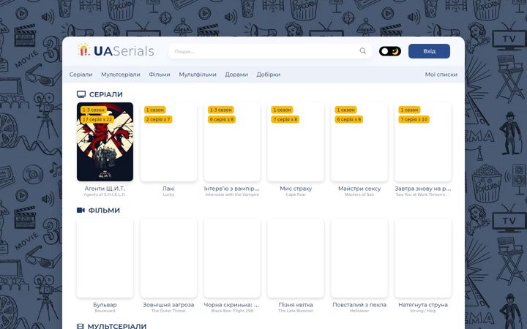Click the film strip icon beside МУЛЬТСЕРІАЛИ

(x=80, y=326)
